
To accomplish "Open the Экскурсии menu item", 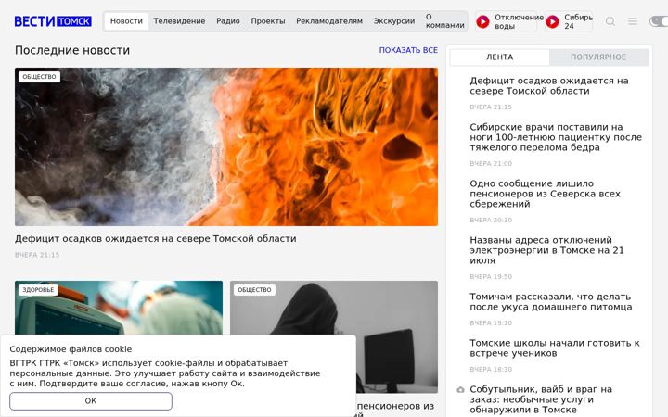I will tap(394, 20).
